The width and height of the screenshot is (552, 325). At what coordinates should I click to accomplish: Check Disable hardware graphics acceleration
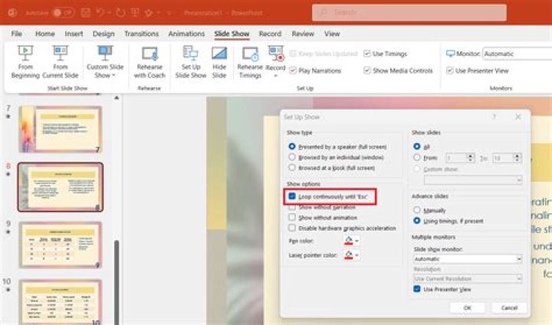click(x=292, y=228)
